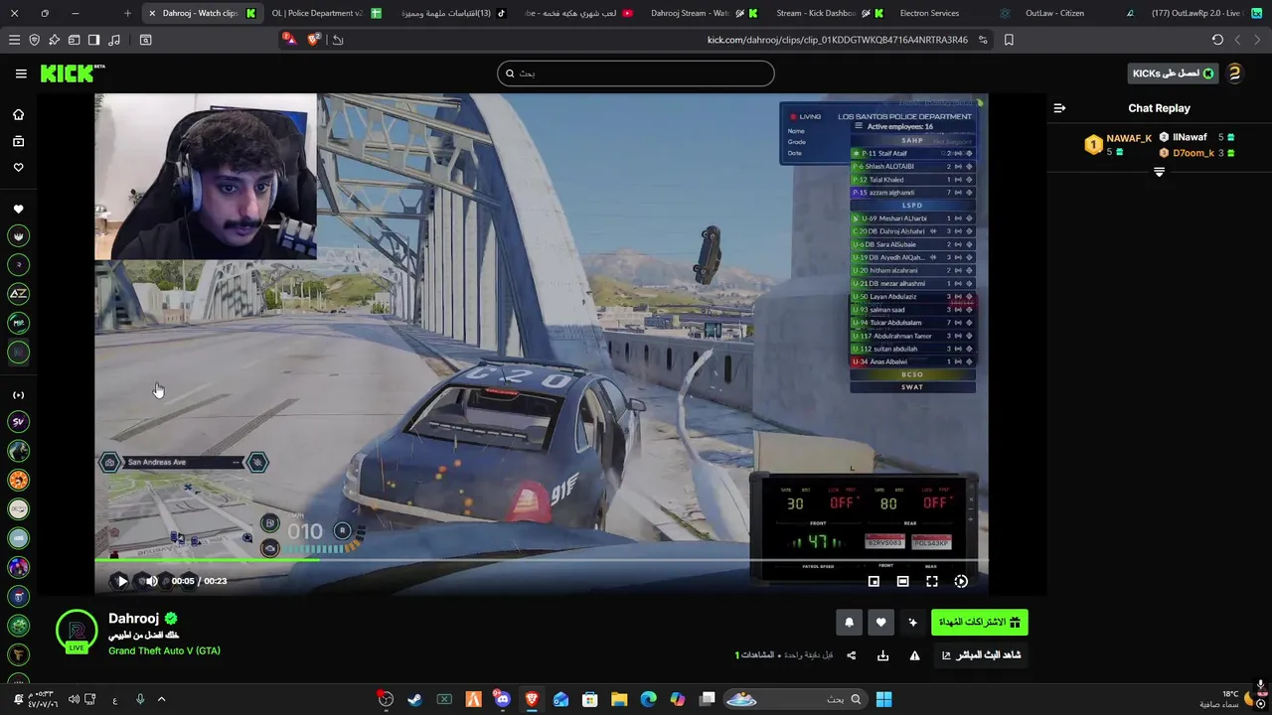This screenshot has width=1272, height=715.
Task: Open Brave VPN shield icon
Action: 34,40
